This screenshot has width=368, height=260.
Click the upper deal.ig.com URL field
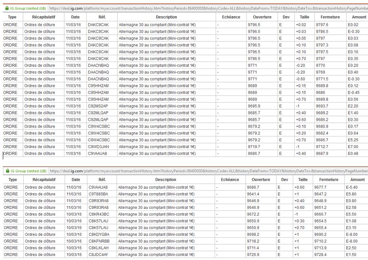[209, 8]
